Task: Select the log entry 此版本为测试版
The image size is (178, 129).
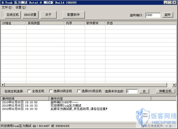Action: tap(79, 109)
